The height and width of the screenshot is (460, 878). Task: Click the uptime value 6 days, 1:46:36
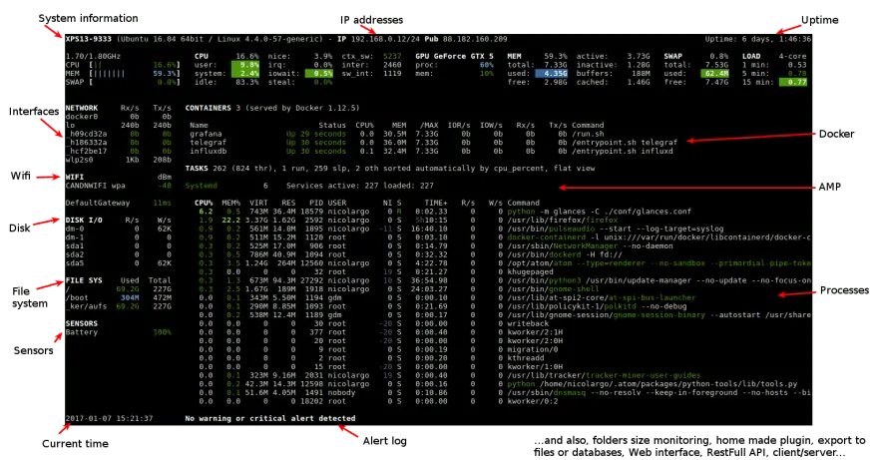tap(776, 39)
